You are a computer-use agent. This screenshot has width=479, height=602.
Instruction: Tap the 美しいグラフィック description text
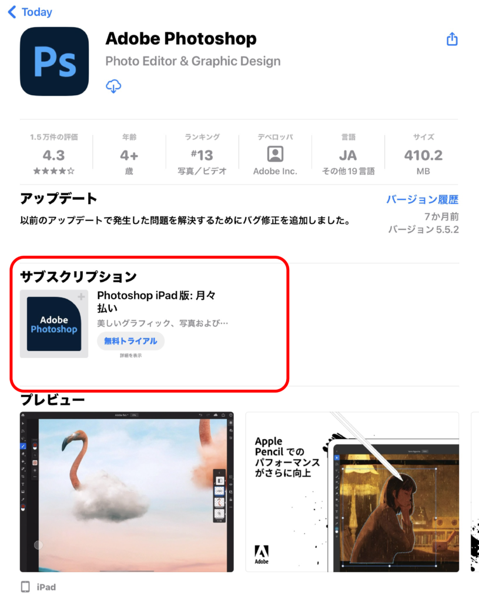coord(162,323)
